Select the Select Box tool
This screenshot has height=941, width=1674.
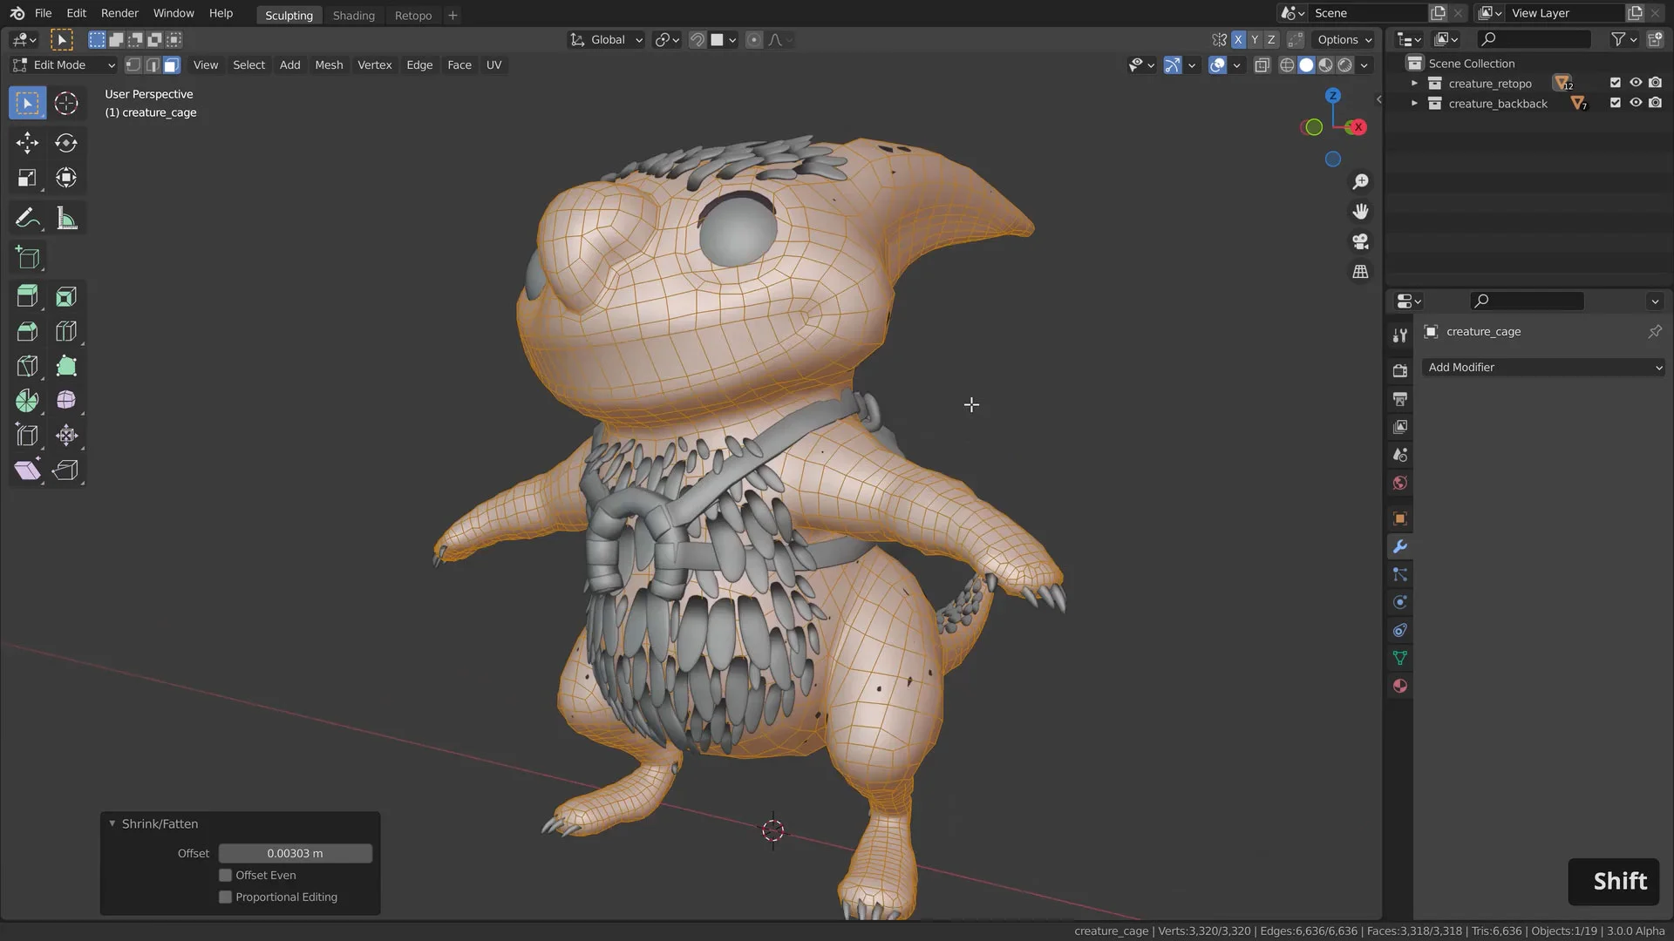[x=27, y=103]
